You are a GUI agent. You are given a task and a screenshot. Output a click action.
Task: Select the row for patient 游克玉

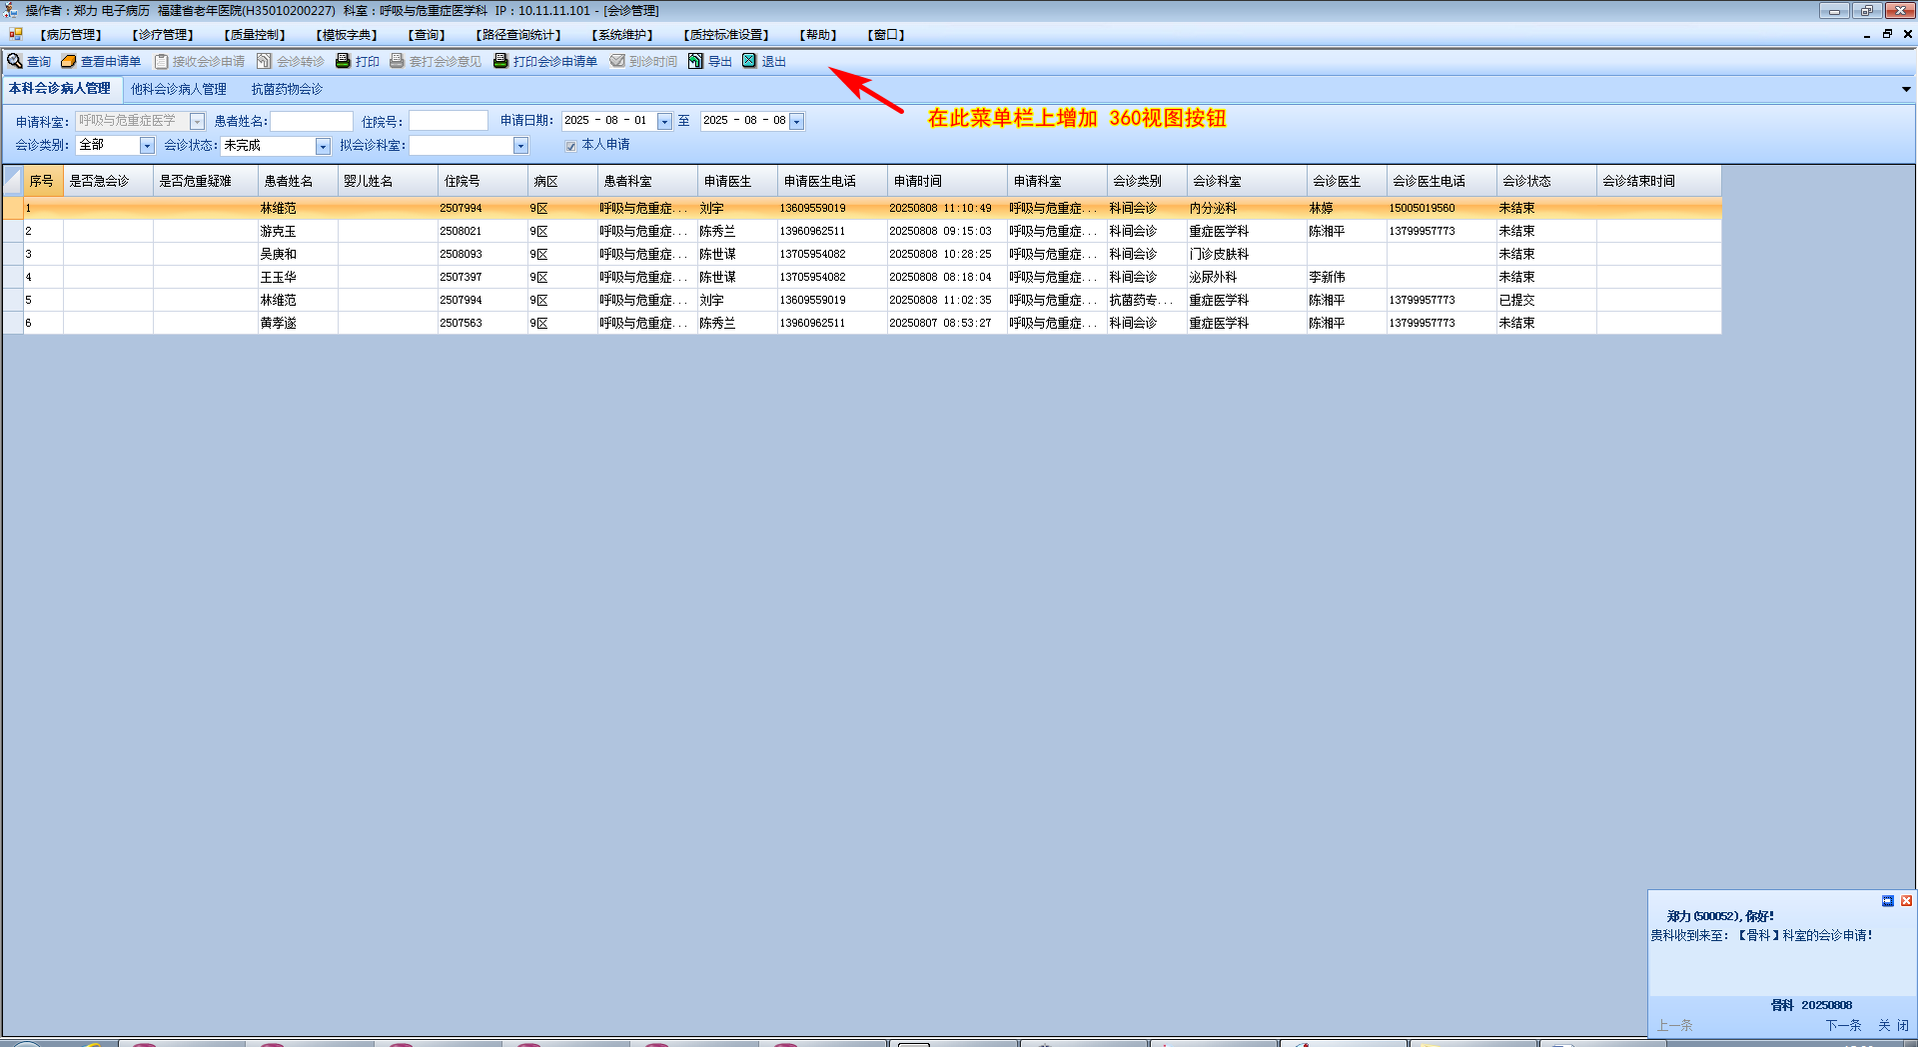pos(862,231)
